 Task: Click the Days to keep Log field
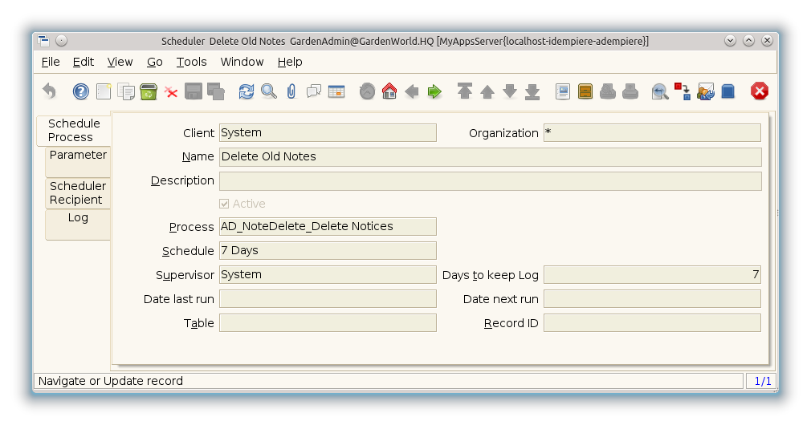(652, 275)
